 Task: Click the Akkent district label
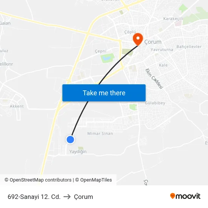[17, 106]
